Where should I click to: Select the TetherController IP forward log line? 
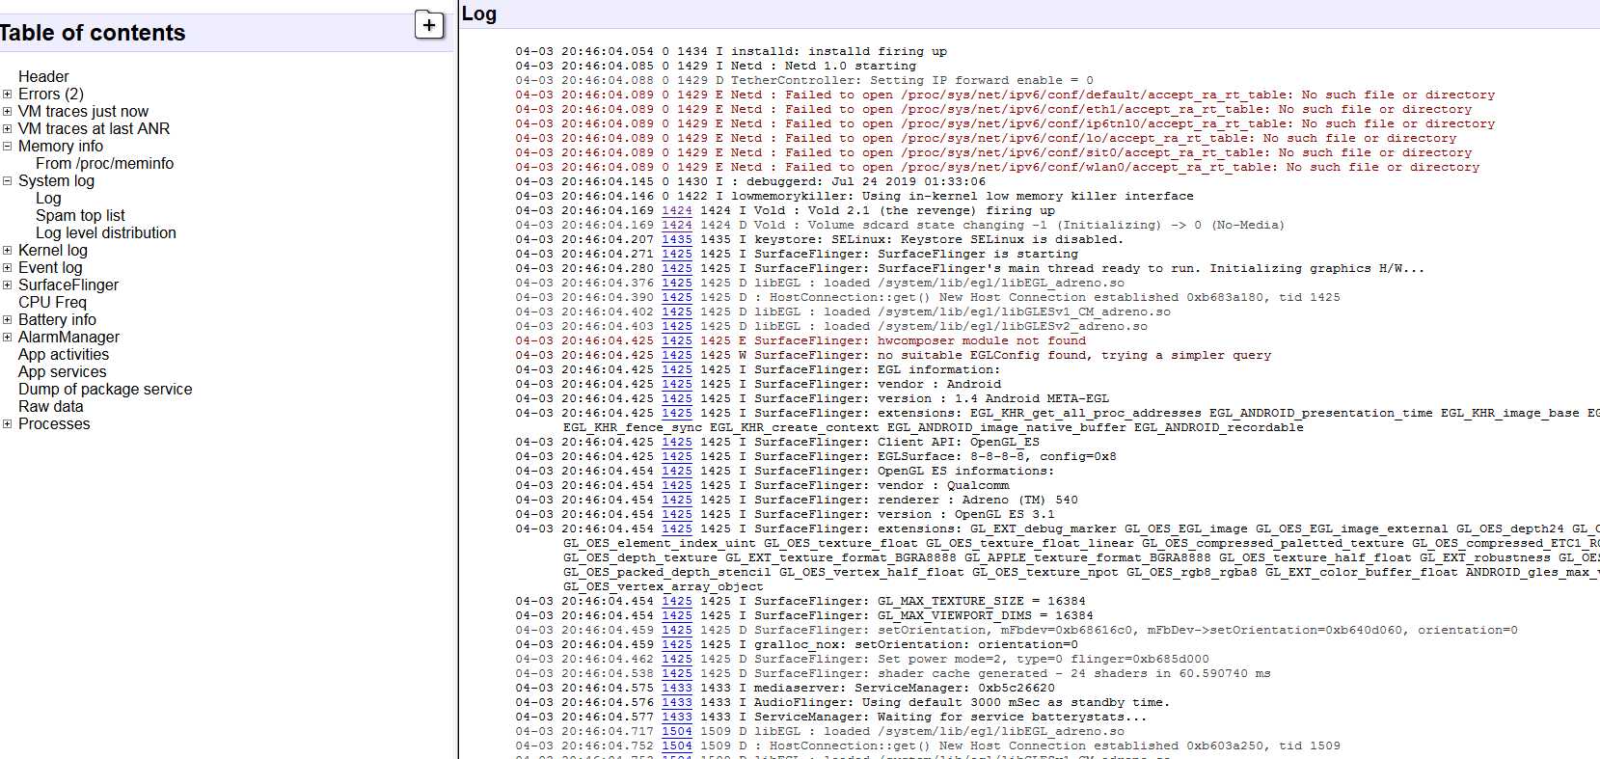[x=804, y=80]
